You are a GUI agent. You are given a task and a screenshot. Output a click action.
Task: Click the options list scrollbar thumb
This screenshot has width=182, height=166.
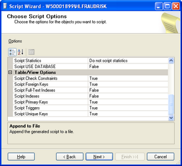171,104
